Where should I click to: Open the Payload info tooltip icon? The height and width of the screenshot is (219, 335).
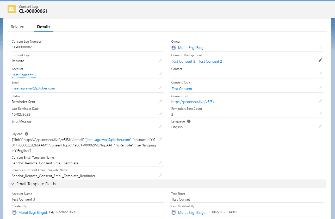[x=26, y=134]
